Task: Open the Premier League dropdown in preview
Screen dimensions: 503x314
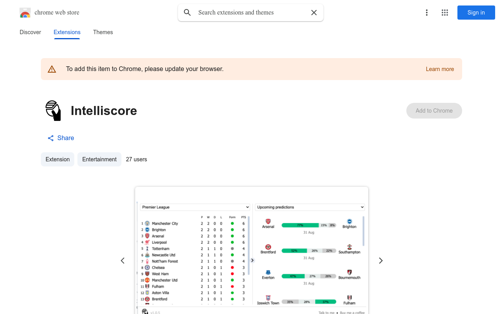Action: (x=195, y=207)
